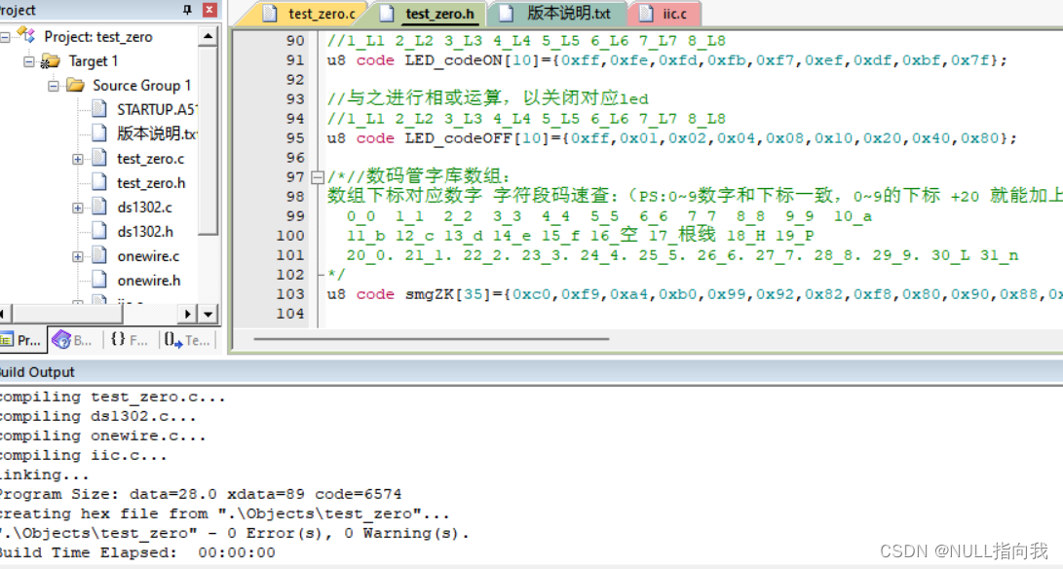Expand the ds1302.c node
Viewport: 1063px width, 569px height.
pyautogui.click(x=77, y=207)
